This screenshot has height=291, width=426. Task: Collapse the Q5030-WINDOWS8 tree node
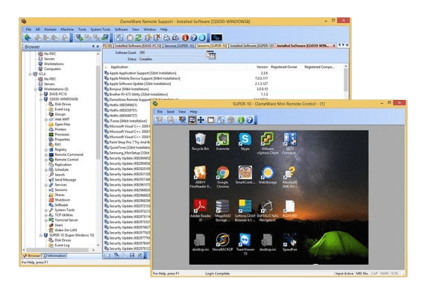[x=41, y=99]
